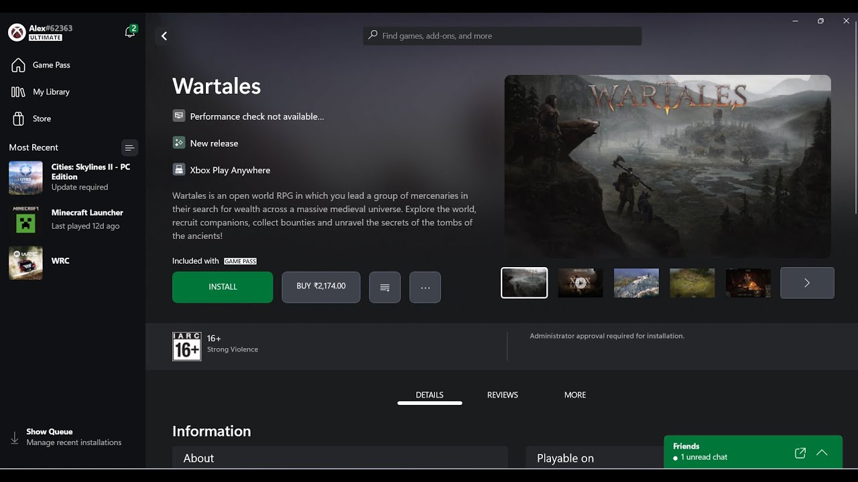Screen dimensions: 858x482
Task: Click the search games input field
Action: coord(502,36)
